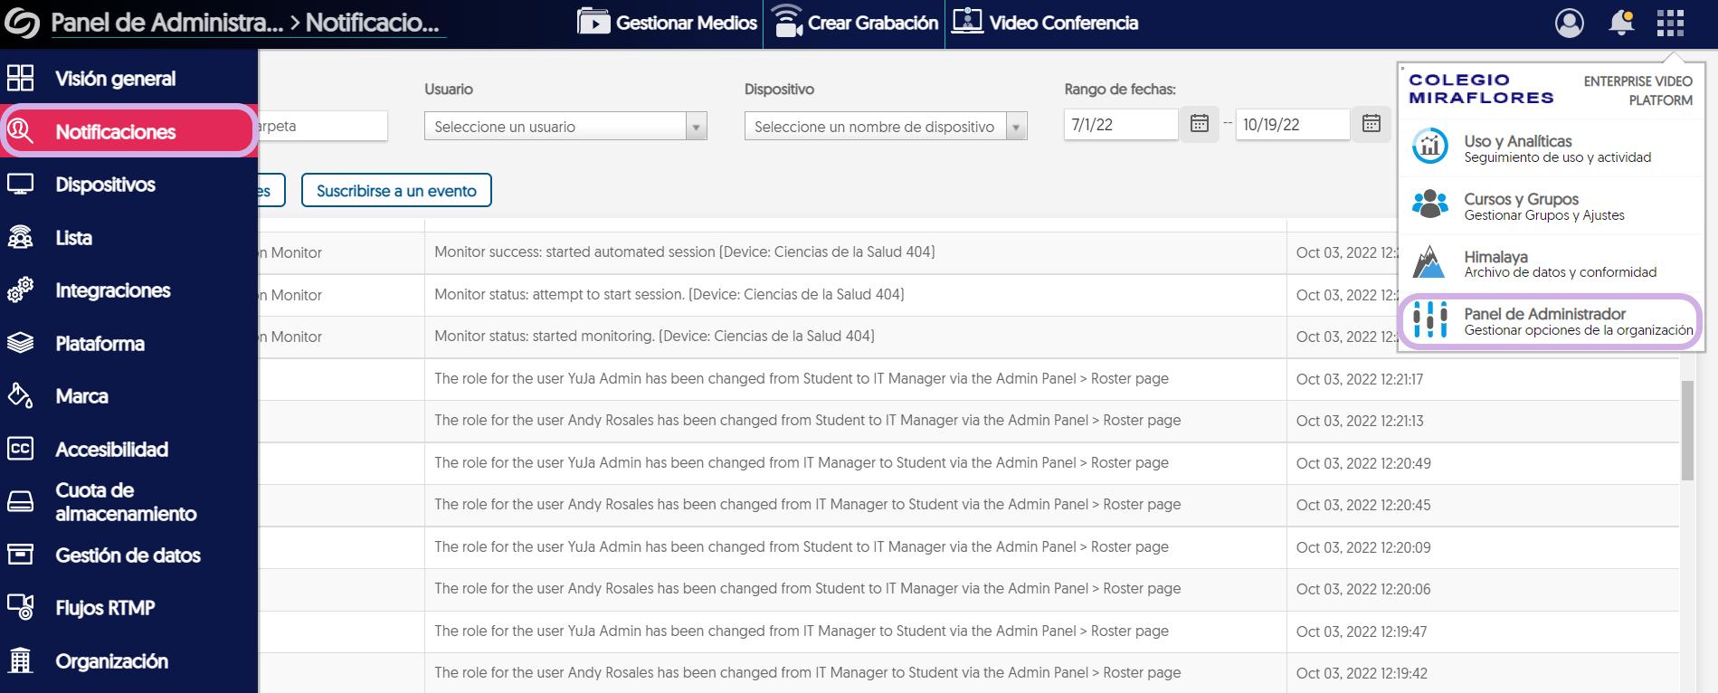Open Himalaya archive from apps menu

(x=1551, y=263)
